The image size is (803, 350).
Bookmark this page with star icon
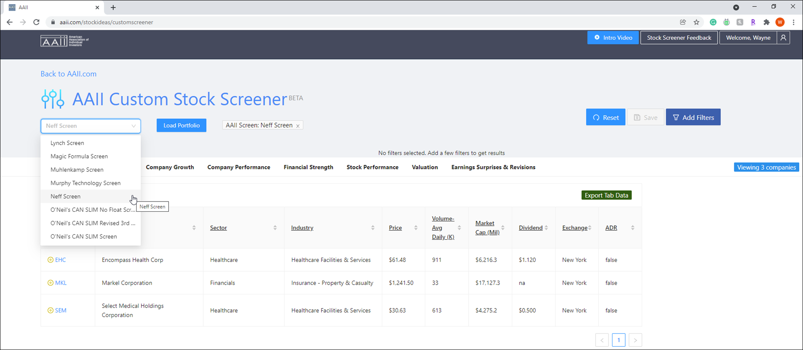[x=696, y=22]
